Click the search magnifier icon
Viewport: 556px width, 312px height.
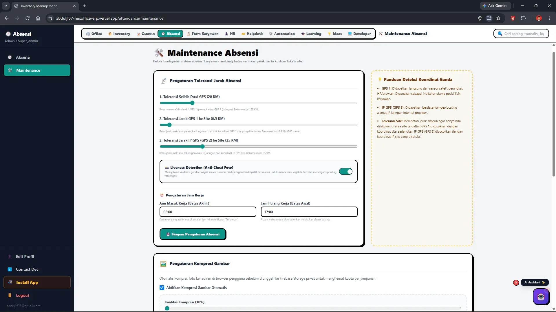click(500, 34)
